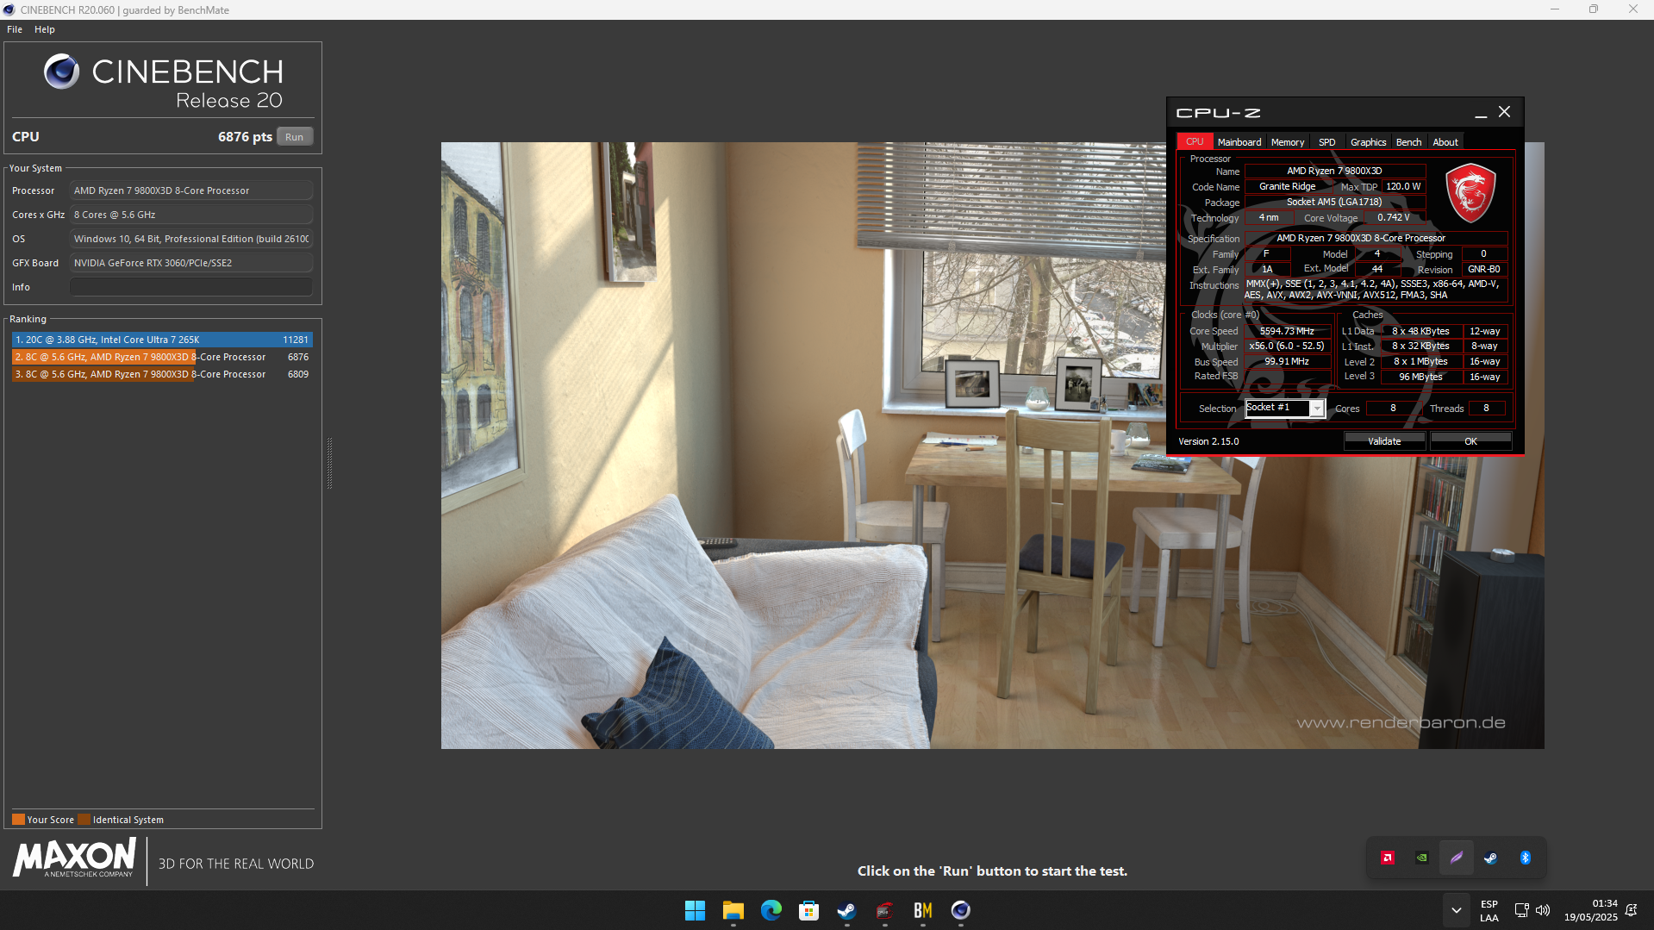Viewport: 1654px width, 930px height.
Task: Open the volume tray icon
Action: coord(1543,910)
